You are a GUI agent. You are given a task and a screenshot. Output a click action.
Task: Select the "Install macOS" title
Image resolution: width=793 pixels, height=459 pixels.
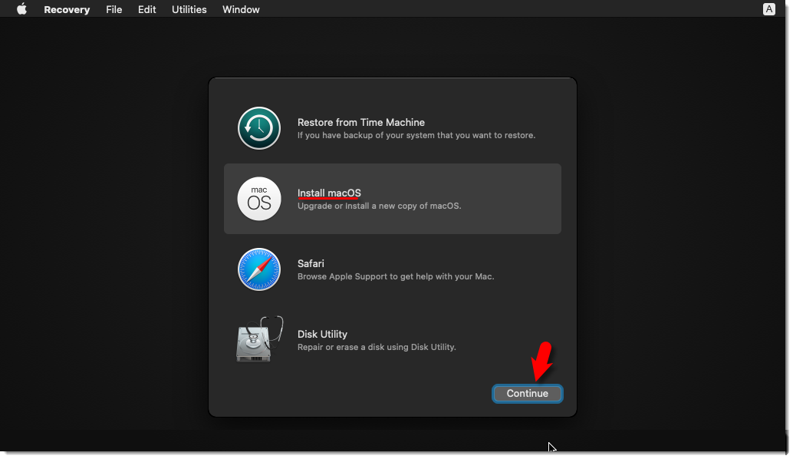point(329,193)
